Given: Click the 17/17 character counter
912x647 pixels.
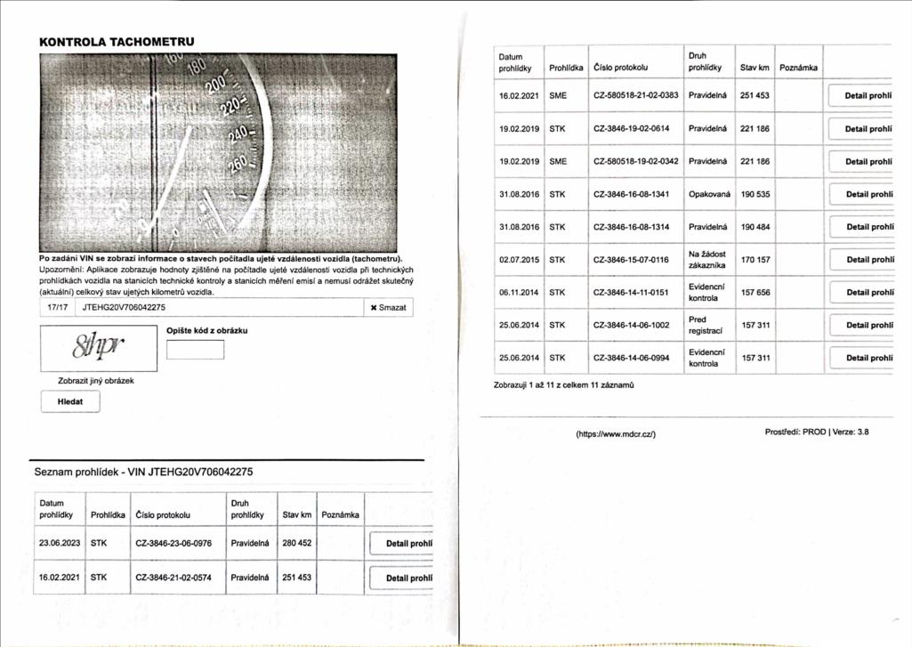Looking at the screenshot, I should click(57, 307).
